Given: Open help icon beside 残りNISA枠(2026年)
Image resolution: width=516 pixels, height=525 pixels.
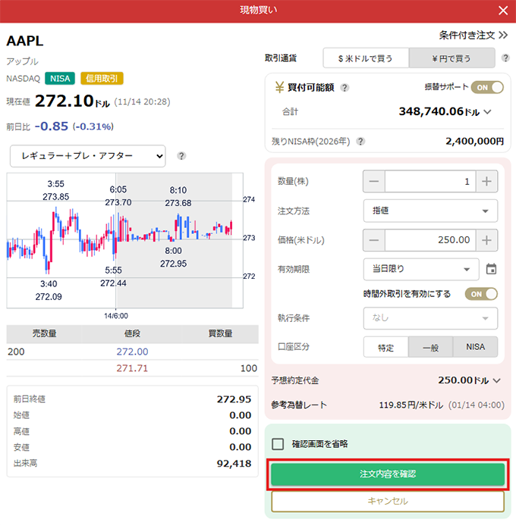Looking at the screenshot, I should pyautogui.click(x=360, y=142).
